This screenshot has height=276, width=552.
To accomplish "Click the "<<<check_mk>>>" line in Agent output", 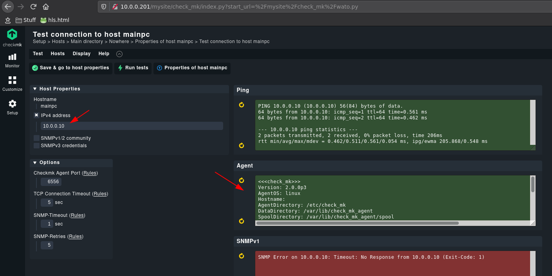I will pyautogui.click(x=279, y=182).
